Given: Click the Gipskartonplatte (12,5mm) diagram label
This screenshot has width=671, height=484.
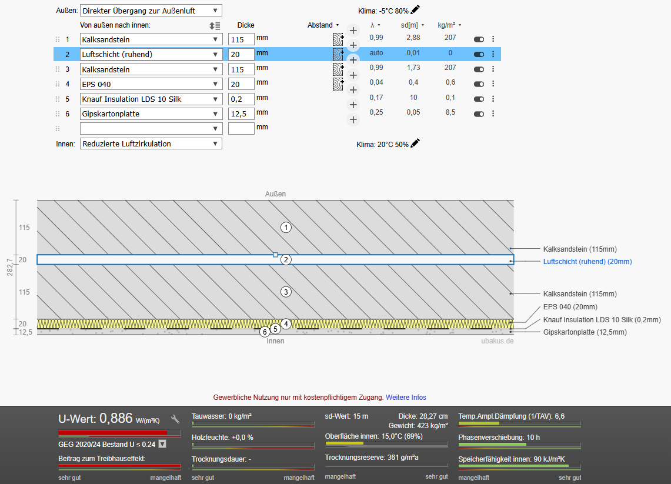Looking at the screenshot, I should pos(585,332).
